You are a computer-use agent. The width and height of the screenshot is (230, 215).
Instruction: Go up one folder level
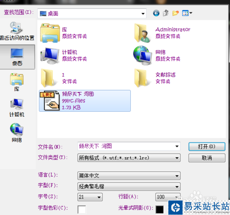click(166, 13)
